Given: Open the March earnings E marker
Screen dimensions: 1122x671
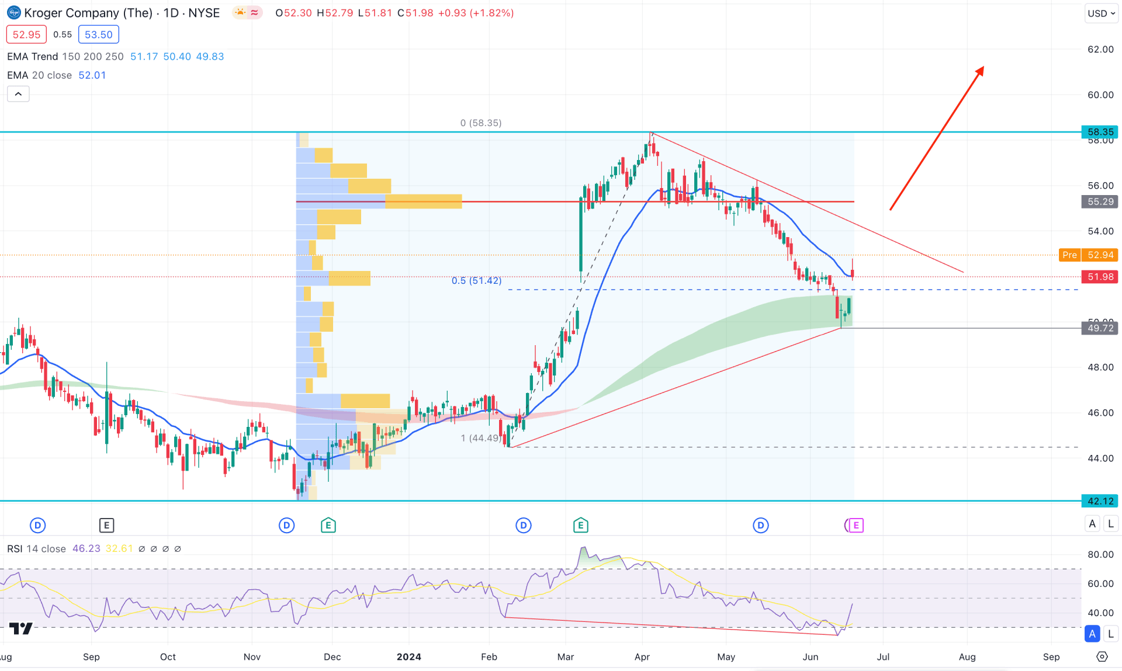Looking at the screenshot, I should click(x=581, y=526).
